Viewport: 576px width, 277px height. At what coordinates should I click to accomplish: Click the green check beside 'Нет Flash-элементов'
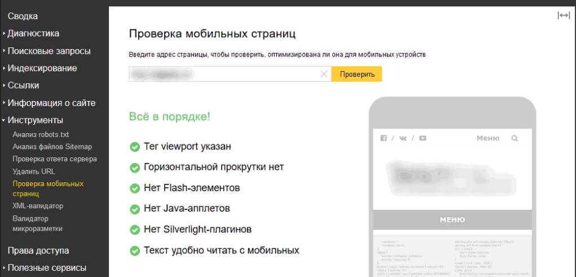[135, 188]
